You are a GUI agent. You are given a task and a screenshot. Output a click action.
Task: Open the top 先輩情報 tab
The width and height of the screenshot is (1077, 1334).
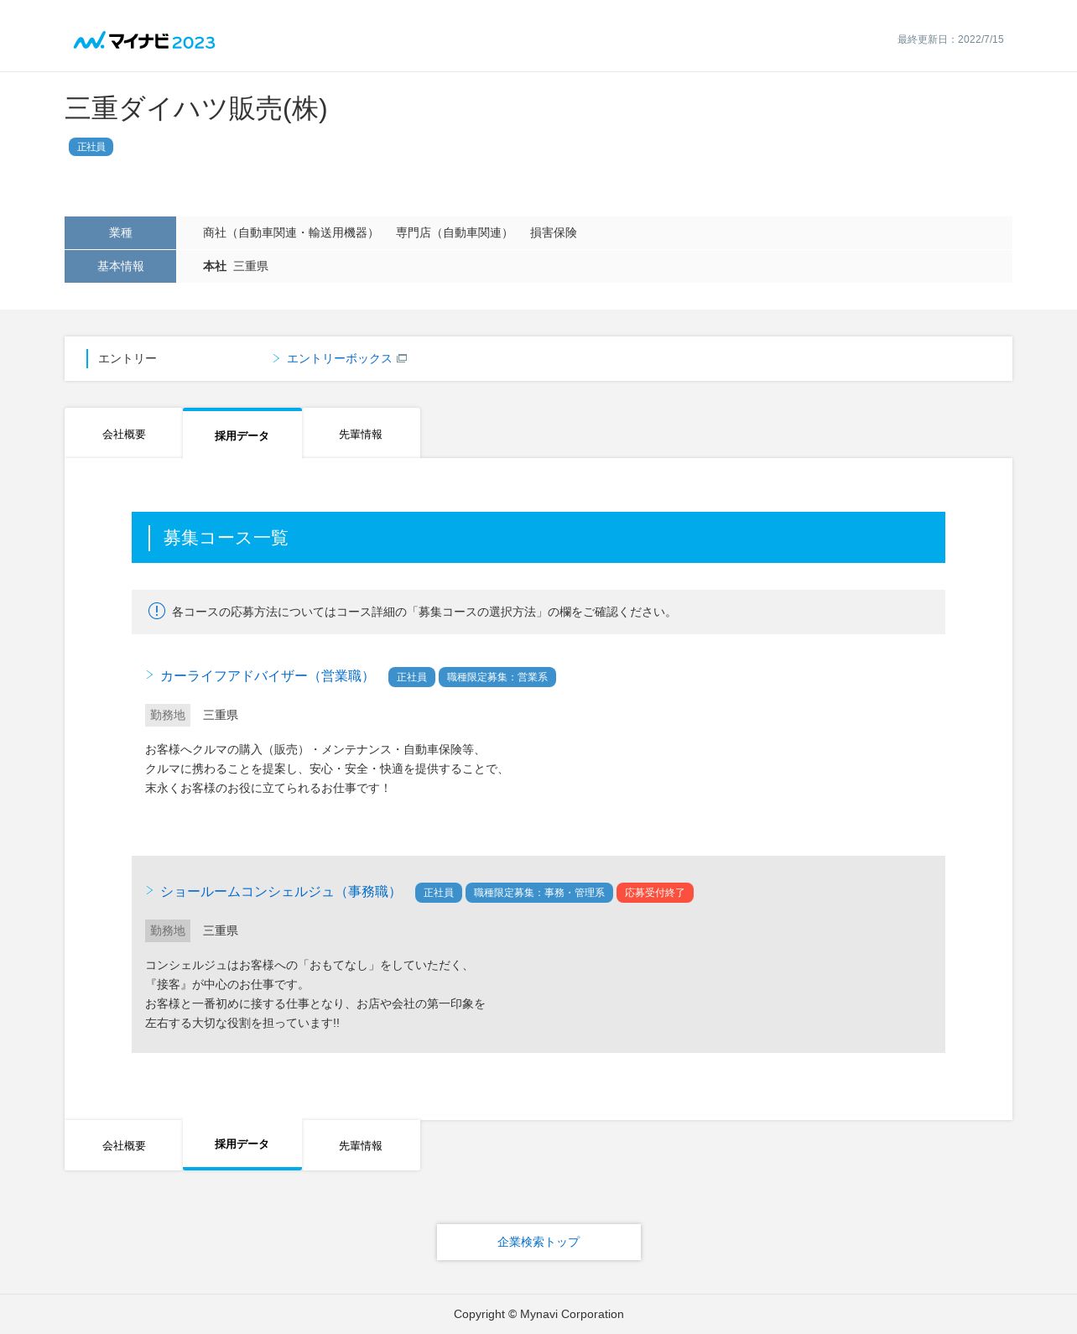point(361,434)
